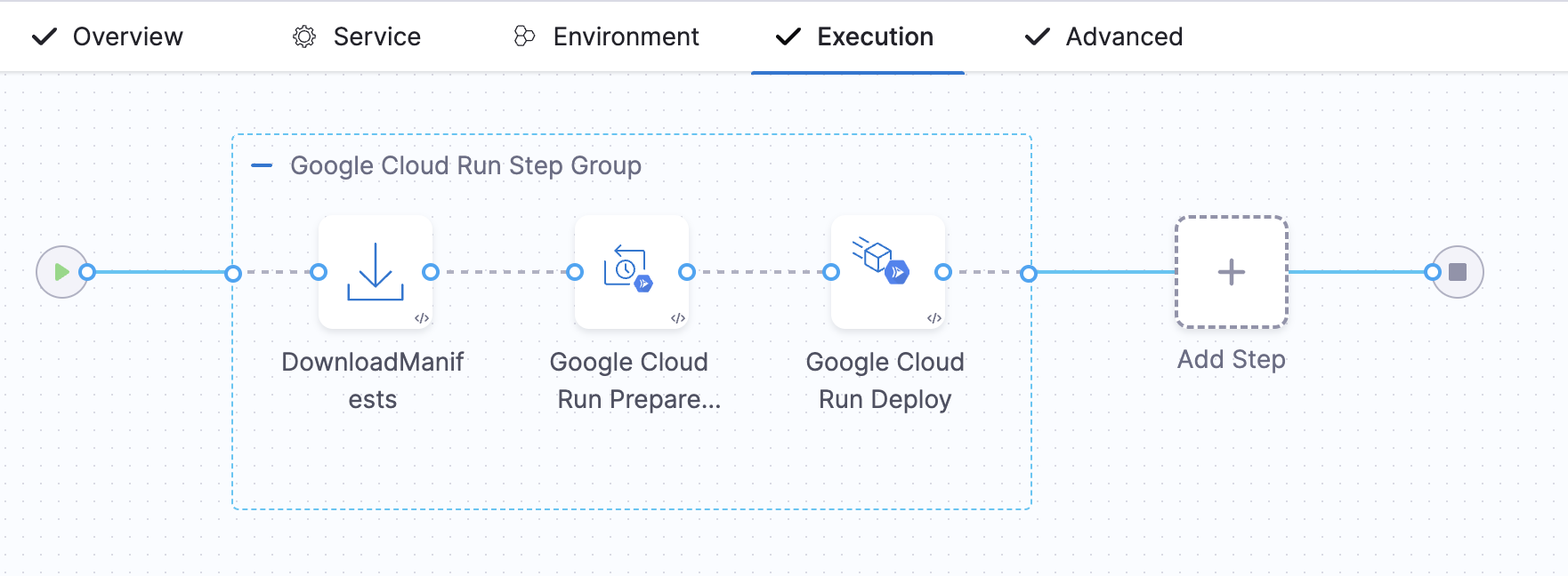Click the pipeline end stop node
The image size is (1568, 576).
pos(1457,272)
